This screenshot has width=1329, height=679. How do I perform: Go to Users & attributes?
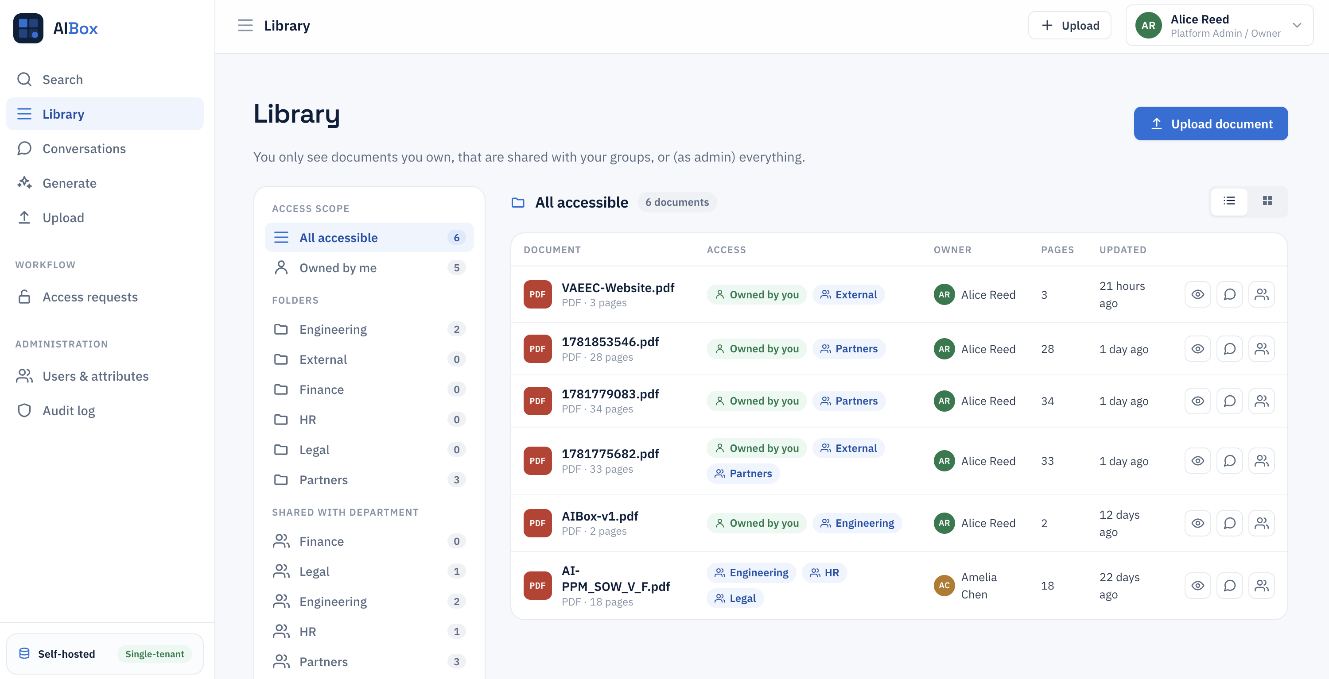click(105, 376)
